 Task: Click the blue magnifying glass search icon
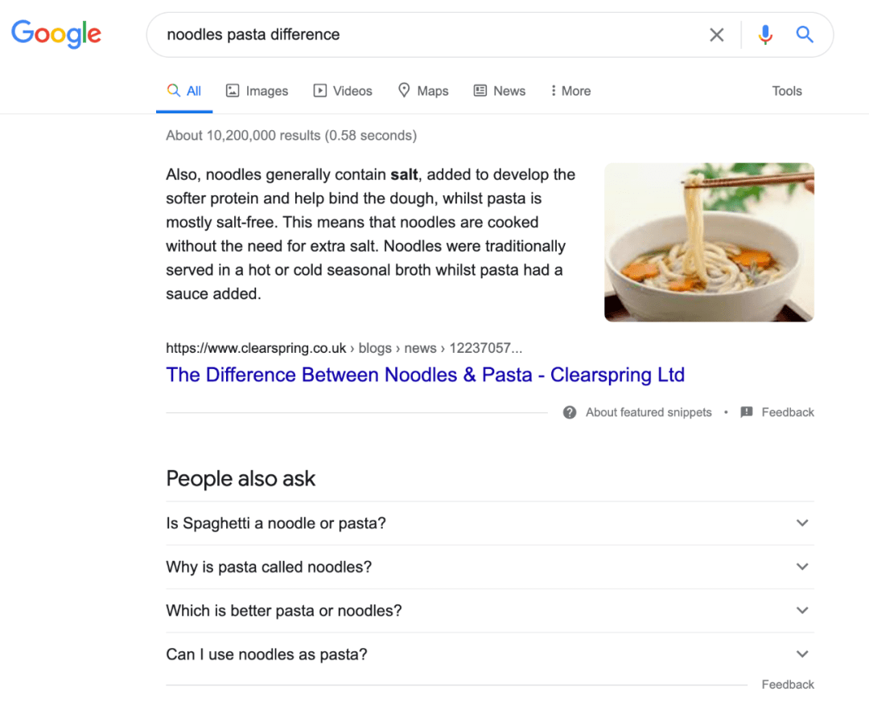click(805, 35)
